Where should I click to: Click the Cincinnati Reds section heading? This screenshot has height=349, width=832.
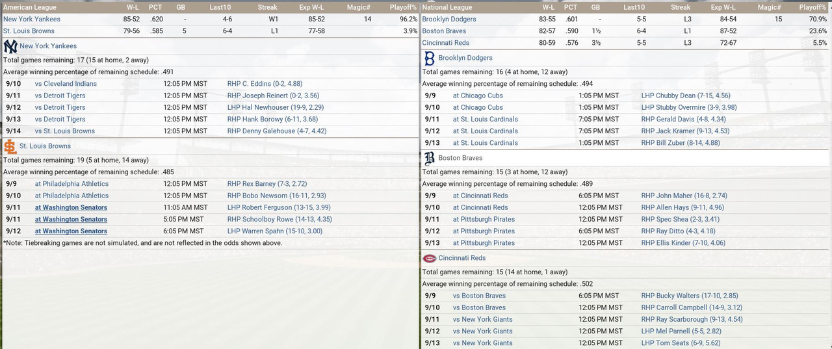click(462, 258)
